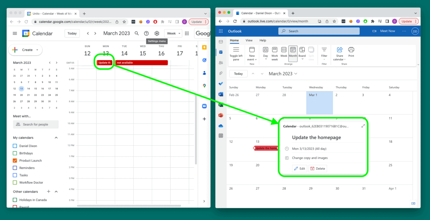
Task: Collapse the My calendars section
Action: [x=56, y=137]
